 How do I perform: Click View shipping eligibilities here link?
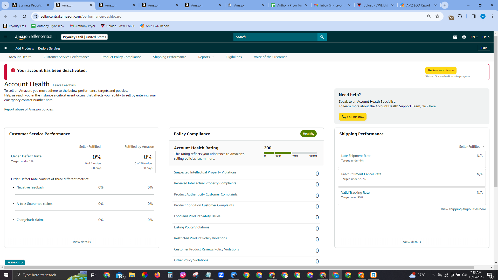(463, 209)
